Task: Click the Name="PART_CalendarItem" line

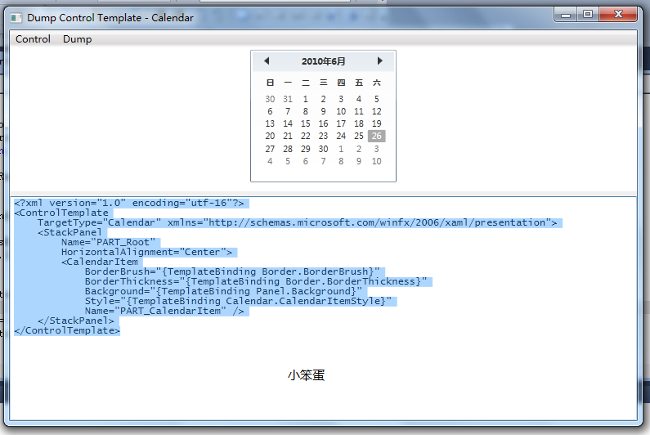Action: pos(164,311)
